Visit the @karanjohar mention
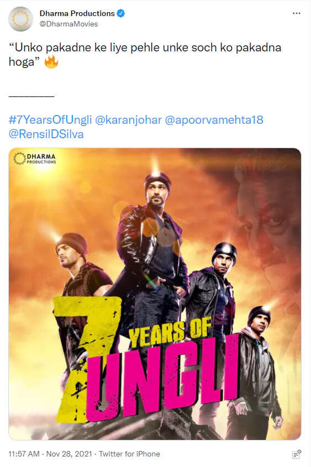This screenshot has height=467, width=311. tap(128, 120)
